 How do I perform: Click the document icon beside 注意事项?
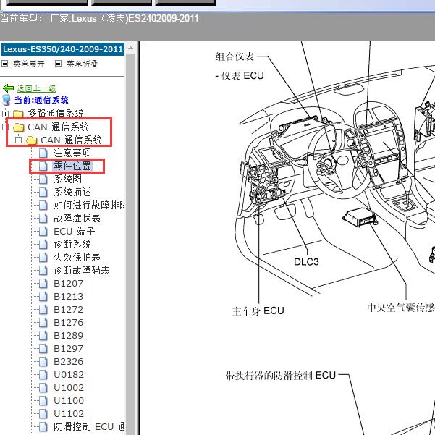pyautogui.click(x=43, y=153)
